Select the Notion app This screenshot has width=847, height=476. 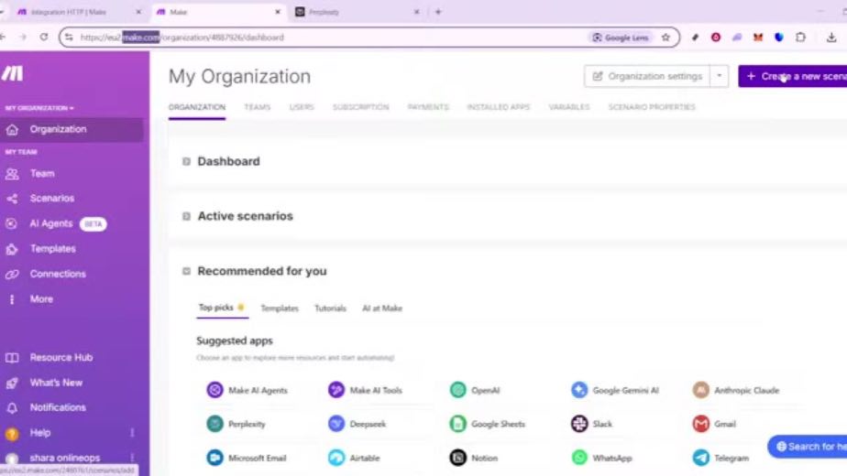(x=474, y=459)
